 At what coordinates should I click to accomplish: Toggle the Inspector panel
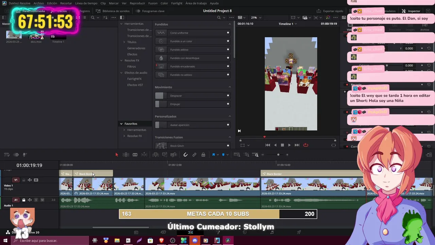pos(411,11)
